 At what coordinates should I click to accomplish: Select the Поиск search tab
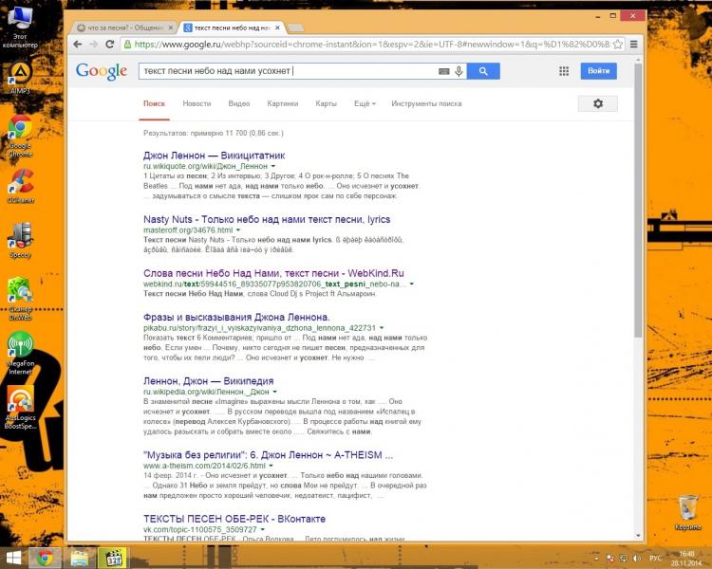tap(154, 103)
